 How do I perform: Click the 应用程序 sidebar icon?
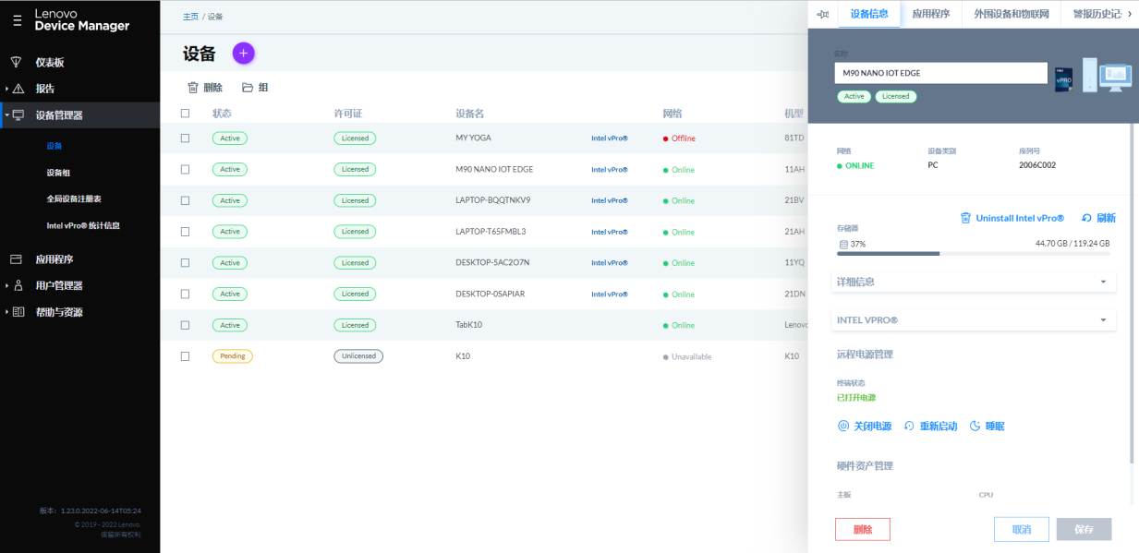(x=17, y=259)
